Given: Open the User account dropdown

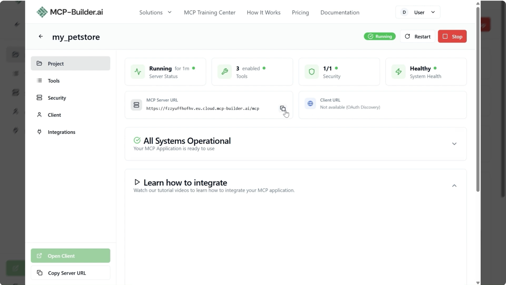Looking at the screenshot, I should tap(418, 12).
